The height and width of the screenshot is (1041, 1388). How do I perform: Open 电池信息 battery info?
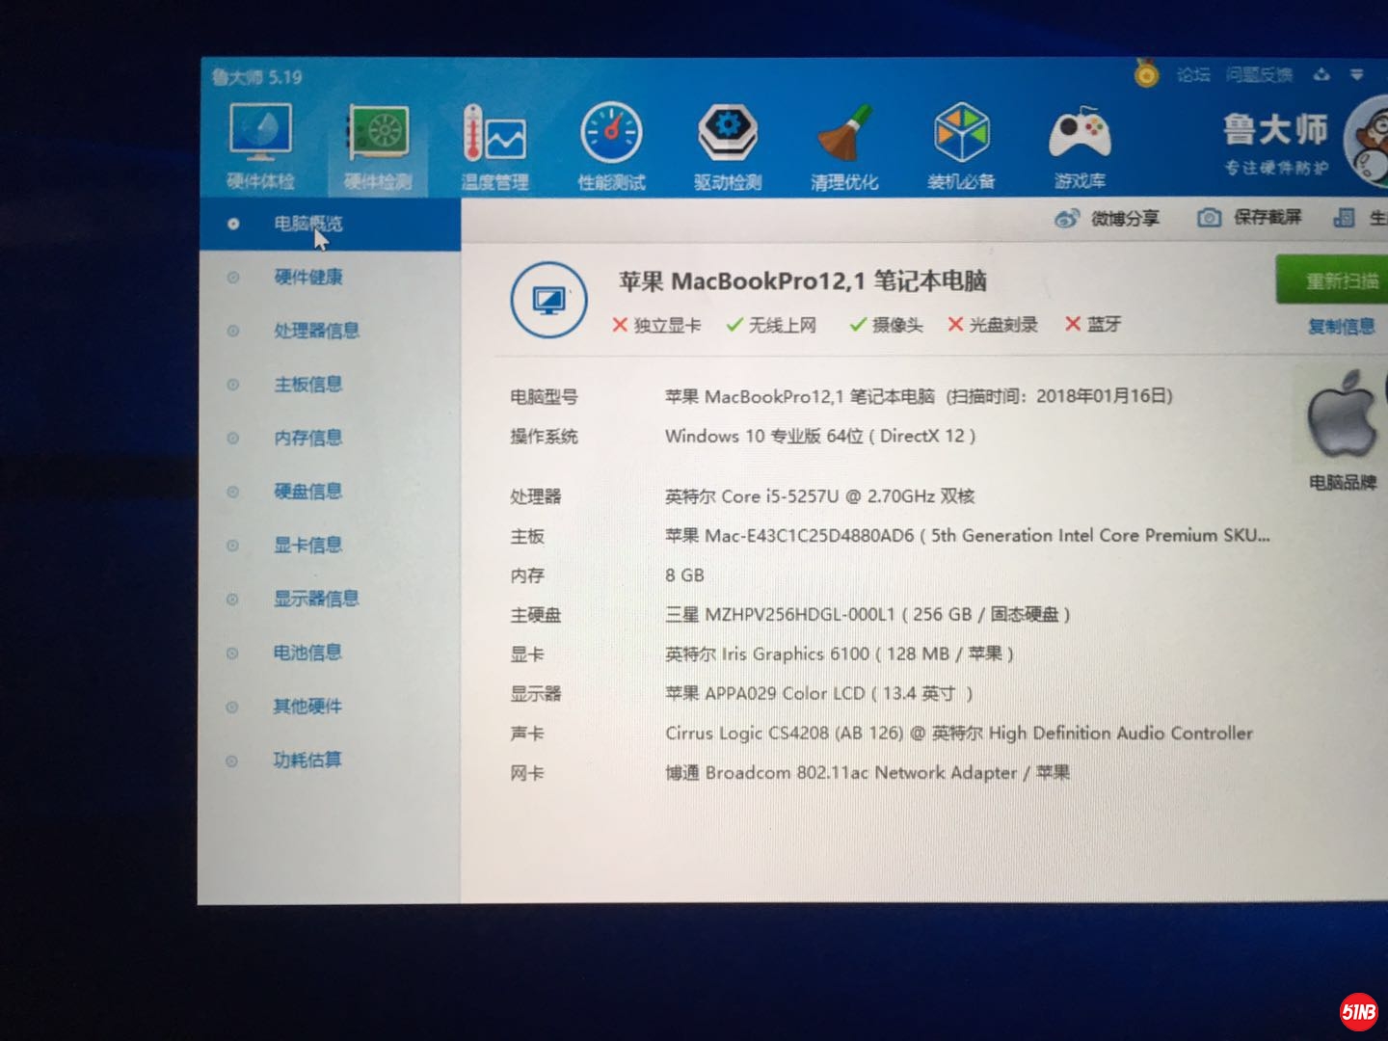pyautogui.click(x=307, y=653)
